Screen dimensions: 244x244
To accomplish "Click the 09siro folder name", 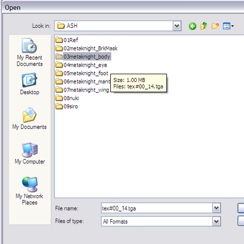I will (x=71, y=107).
